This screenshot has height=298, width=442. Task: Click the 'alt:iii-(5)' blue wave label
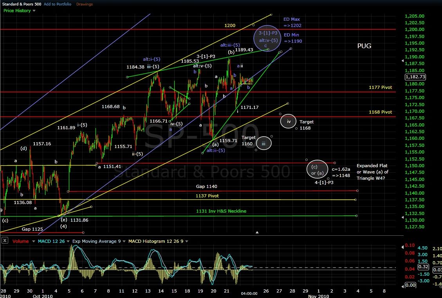tap(230, 45)
